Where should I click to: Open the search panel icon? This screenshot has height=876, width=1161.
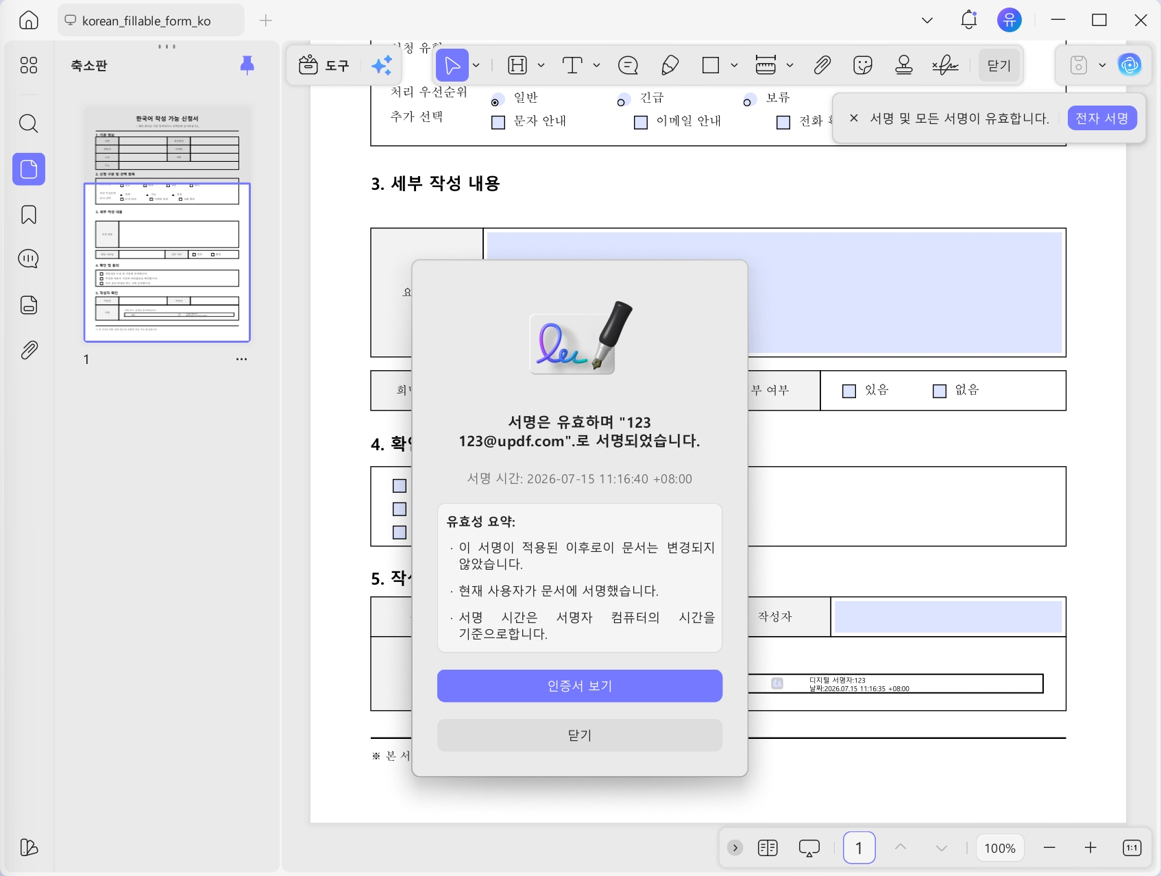point(29,124)
